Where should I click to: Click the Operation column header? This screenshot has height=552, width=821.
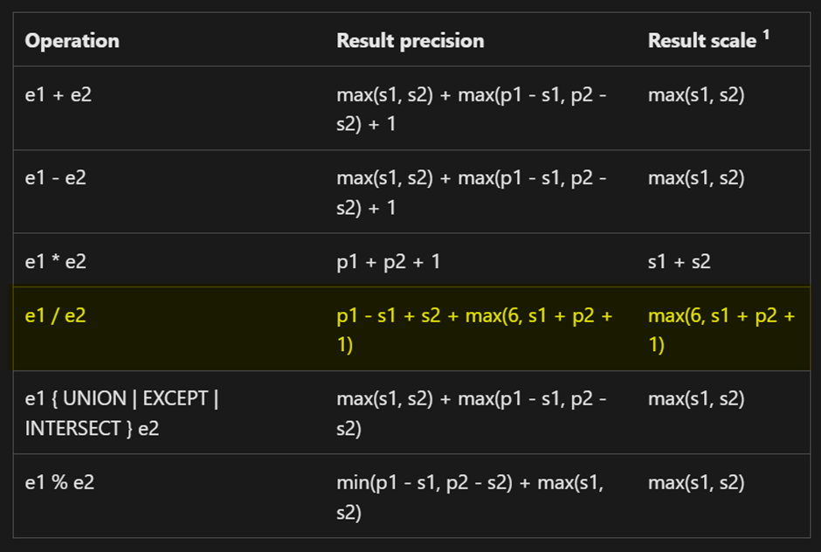(x=72, y=41)
